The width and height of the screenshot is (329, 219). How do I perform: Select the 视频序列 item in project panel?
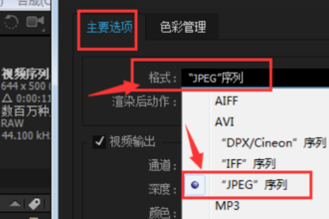pyautogui.click(x=26, y=74)
